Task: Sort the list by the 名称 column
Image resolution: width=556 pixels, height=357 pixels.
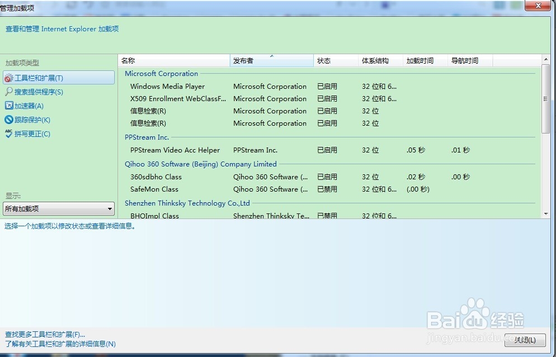Action: 173,60
